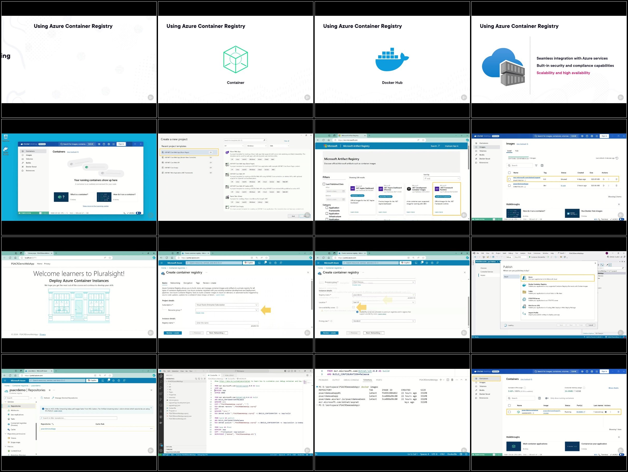628x472 pixels.
Task: Stop the running psacrdemocontainer container
Action: (605, 412)
